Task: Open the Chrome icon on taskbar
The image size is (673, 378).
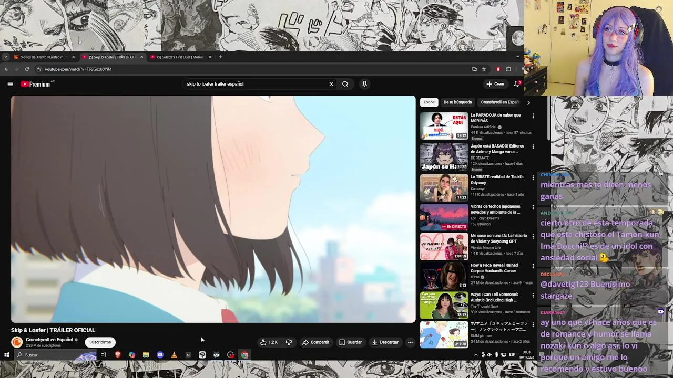Action: point(244,355)
